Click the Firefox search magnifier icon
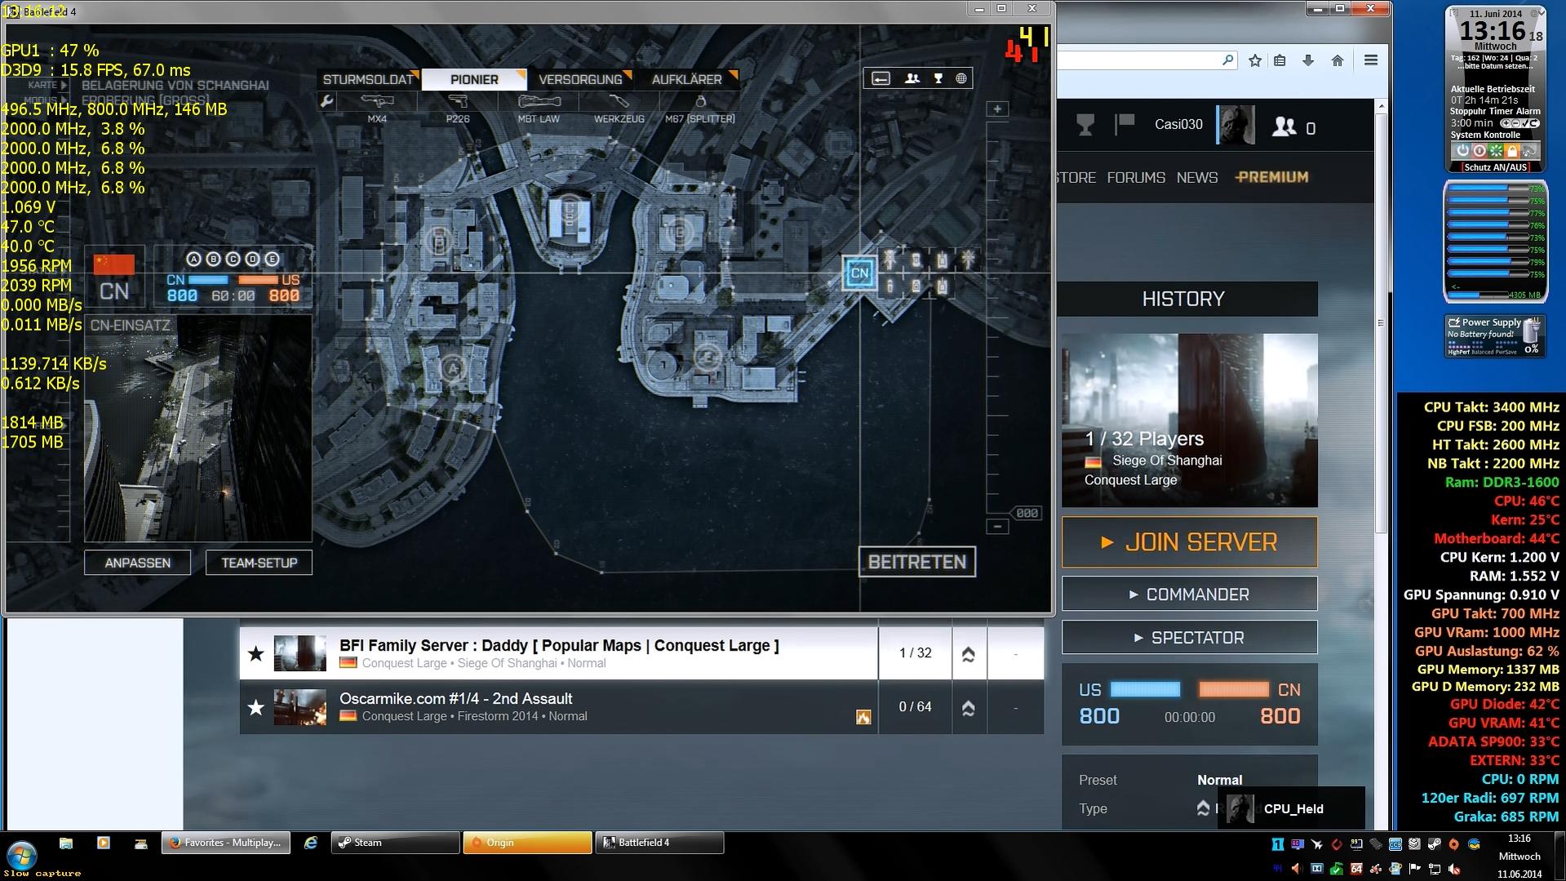 coord(1227,60)
